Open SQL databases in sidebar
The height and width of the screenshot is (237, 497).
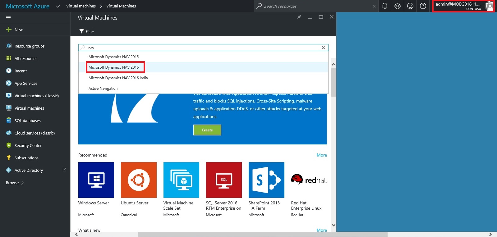pos(27,121)
